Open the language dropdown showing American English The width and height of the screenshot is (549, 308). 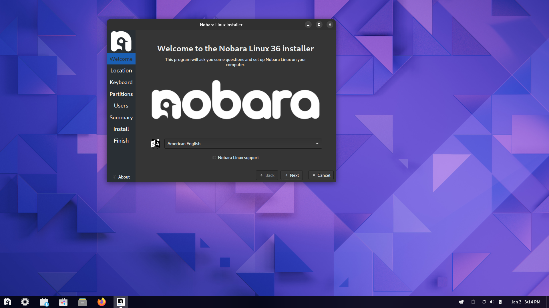243,144
